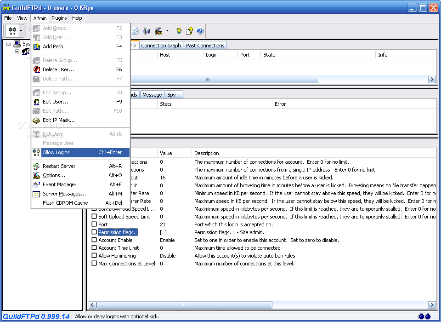
Task: Open the dropdown arrow next to logins toggle
Action: 21,31
